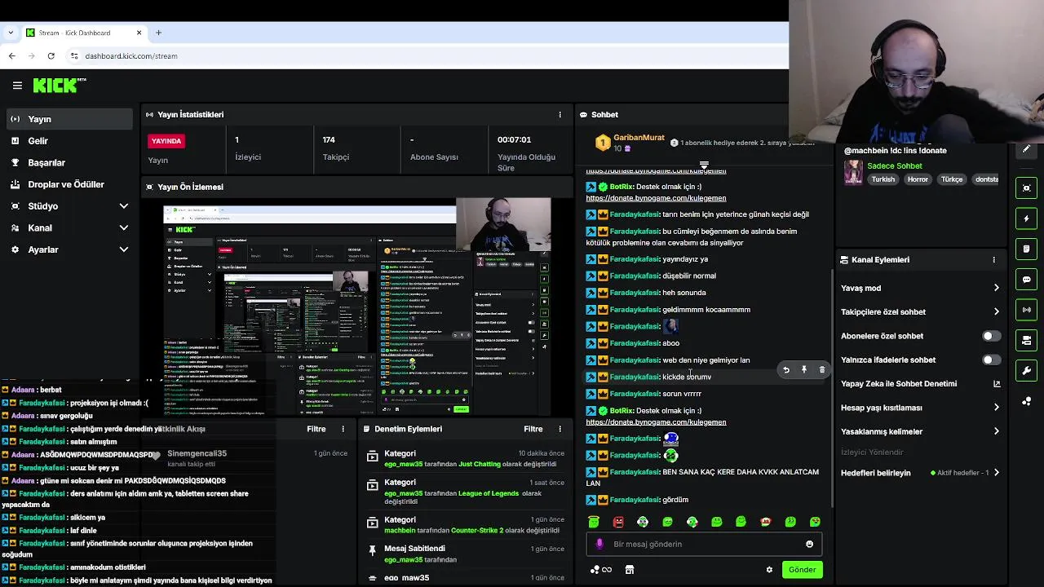Toggle Abonelere özel sohbet switch
The height and width of the screenshot is (587, 1044).
click(x=990, y=336)
